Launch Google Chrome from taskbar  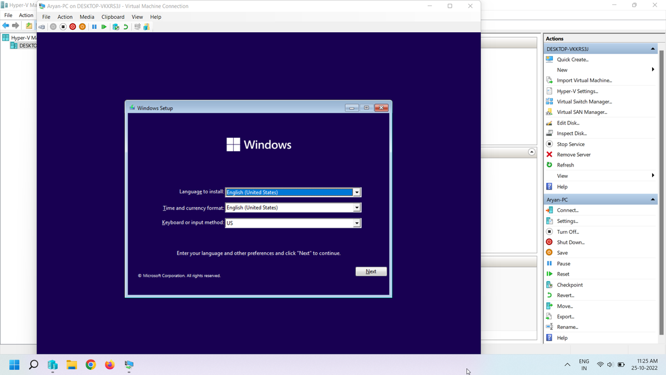[x=90, y=365]
